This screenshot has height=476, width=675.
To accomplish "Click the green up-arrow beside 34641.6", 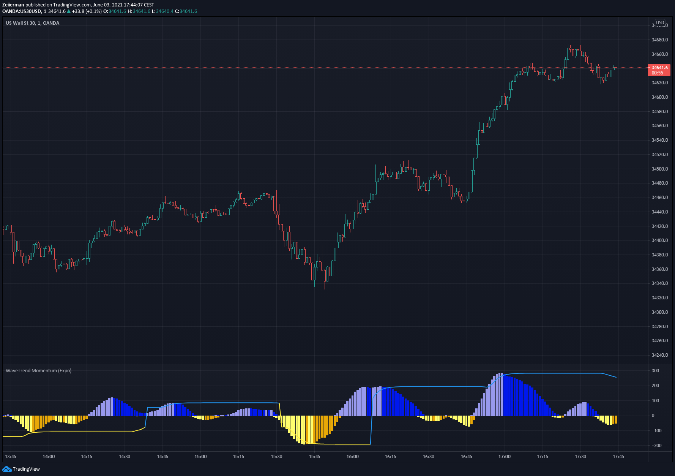I will point(69,11).
